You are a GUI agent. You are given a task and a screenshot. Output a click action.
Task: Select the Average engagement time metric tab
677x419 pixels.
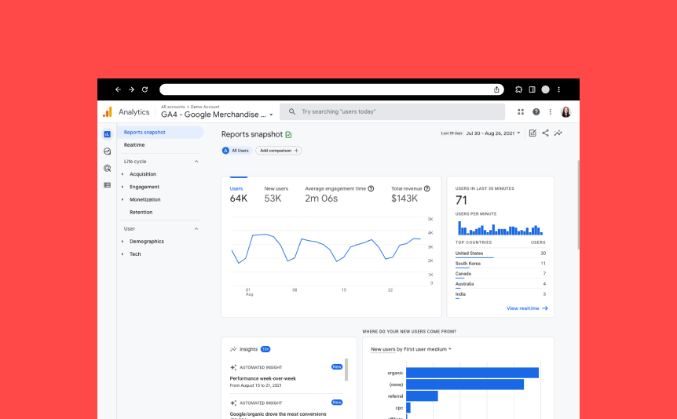(x=339, y=194)
